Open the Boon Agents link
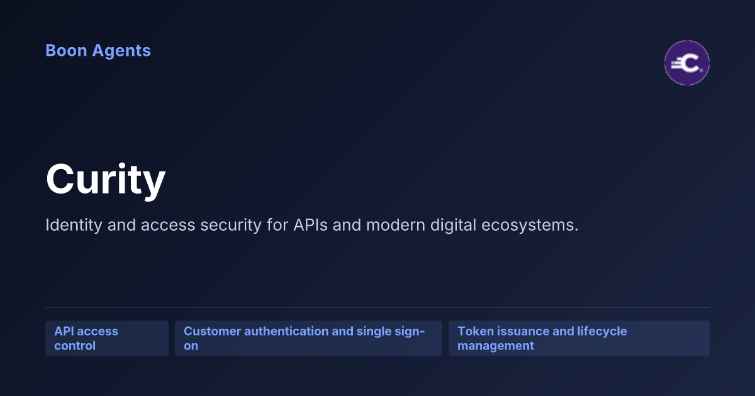 tap(98, 51)
